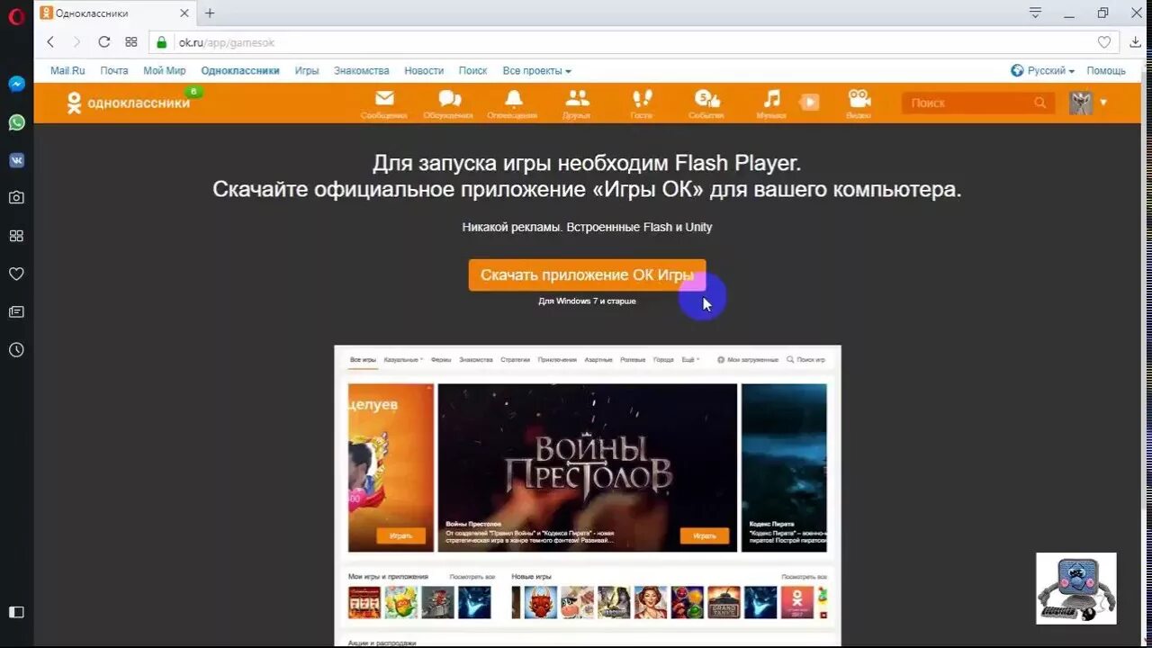Click the Одноклассники logo
The width and height of the screenshot is (1152, 648).
click(x=129, y=103)
